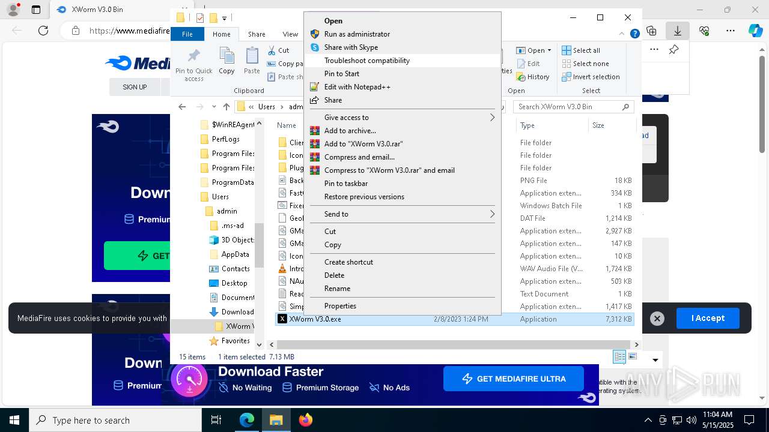Switch to the View ribbon tab
The height and width of the screenshot is (432, 769).
290,34
